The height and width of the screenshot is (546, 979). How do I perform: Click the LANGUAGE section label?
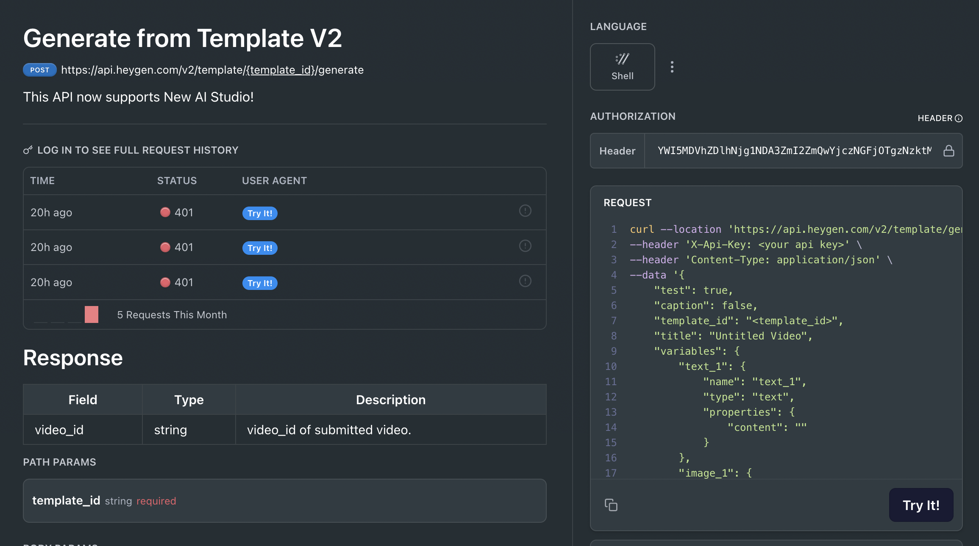click(618, 27)
